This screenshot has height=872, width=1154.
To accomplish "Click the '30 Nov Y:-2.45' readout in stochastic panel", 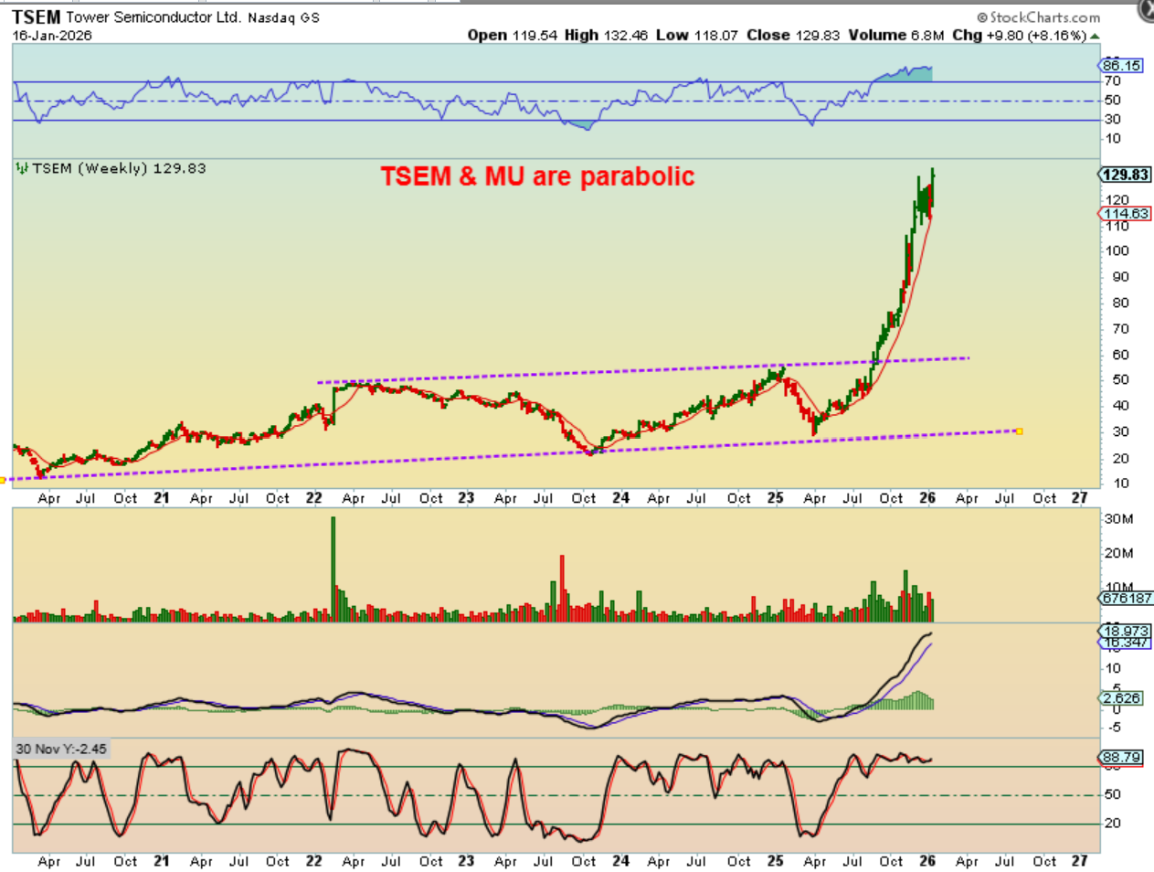I will (61, 749).
